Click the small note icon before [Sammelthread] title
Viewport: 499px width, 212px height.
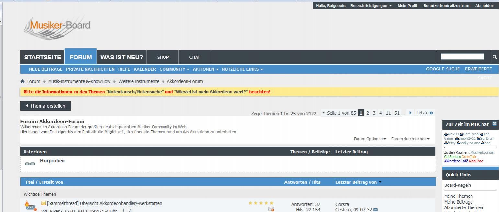(44, 203)
